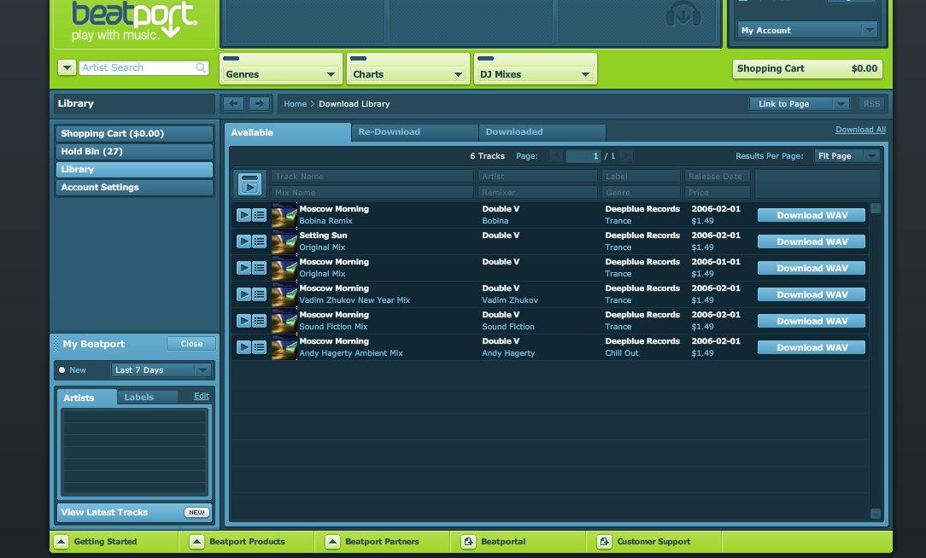The height and width of the screenshot is (558, 926).
Task: Open the Last 7 Days dropdown
Action: click(161, 370)
